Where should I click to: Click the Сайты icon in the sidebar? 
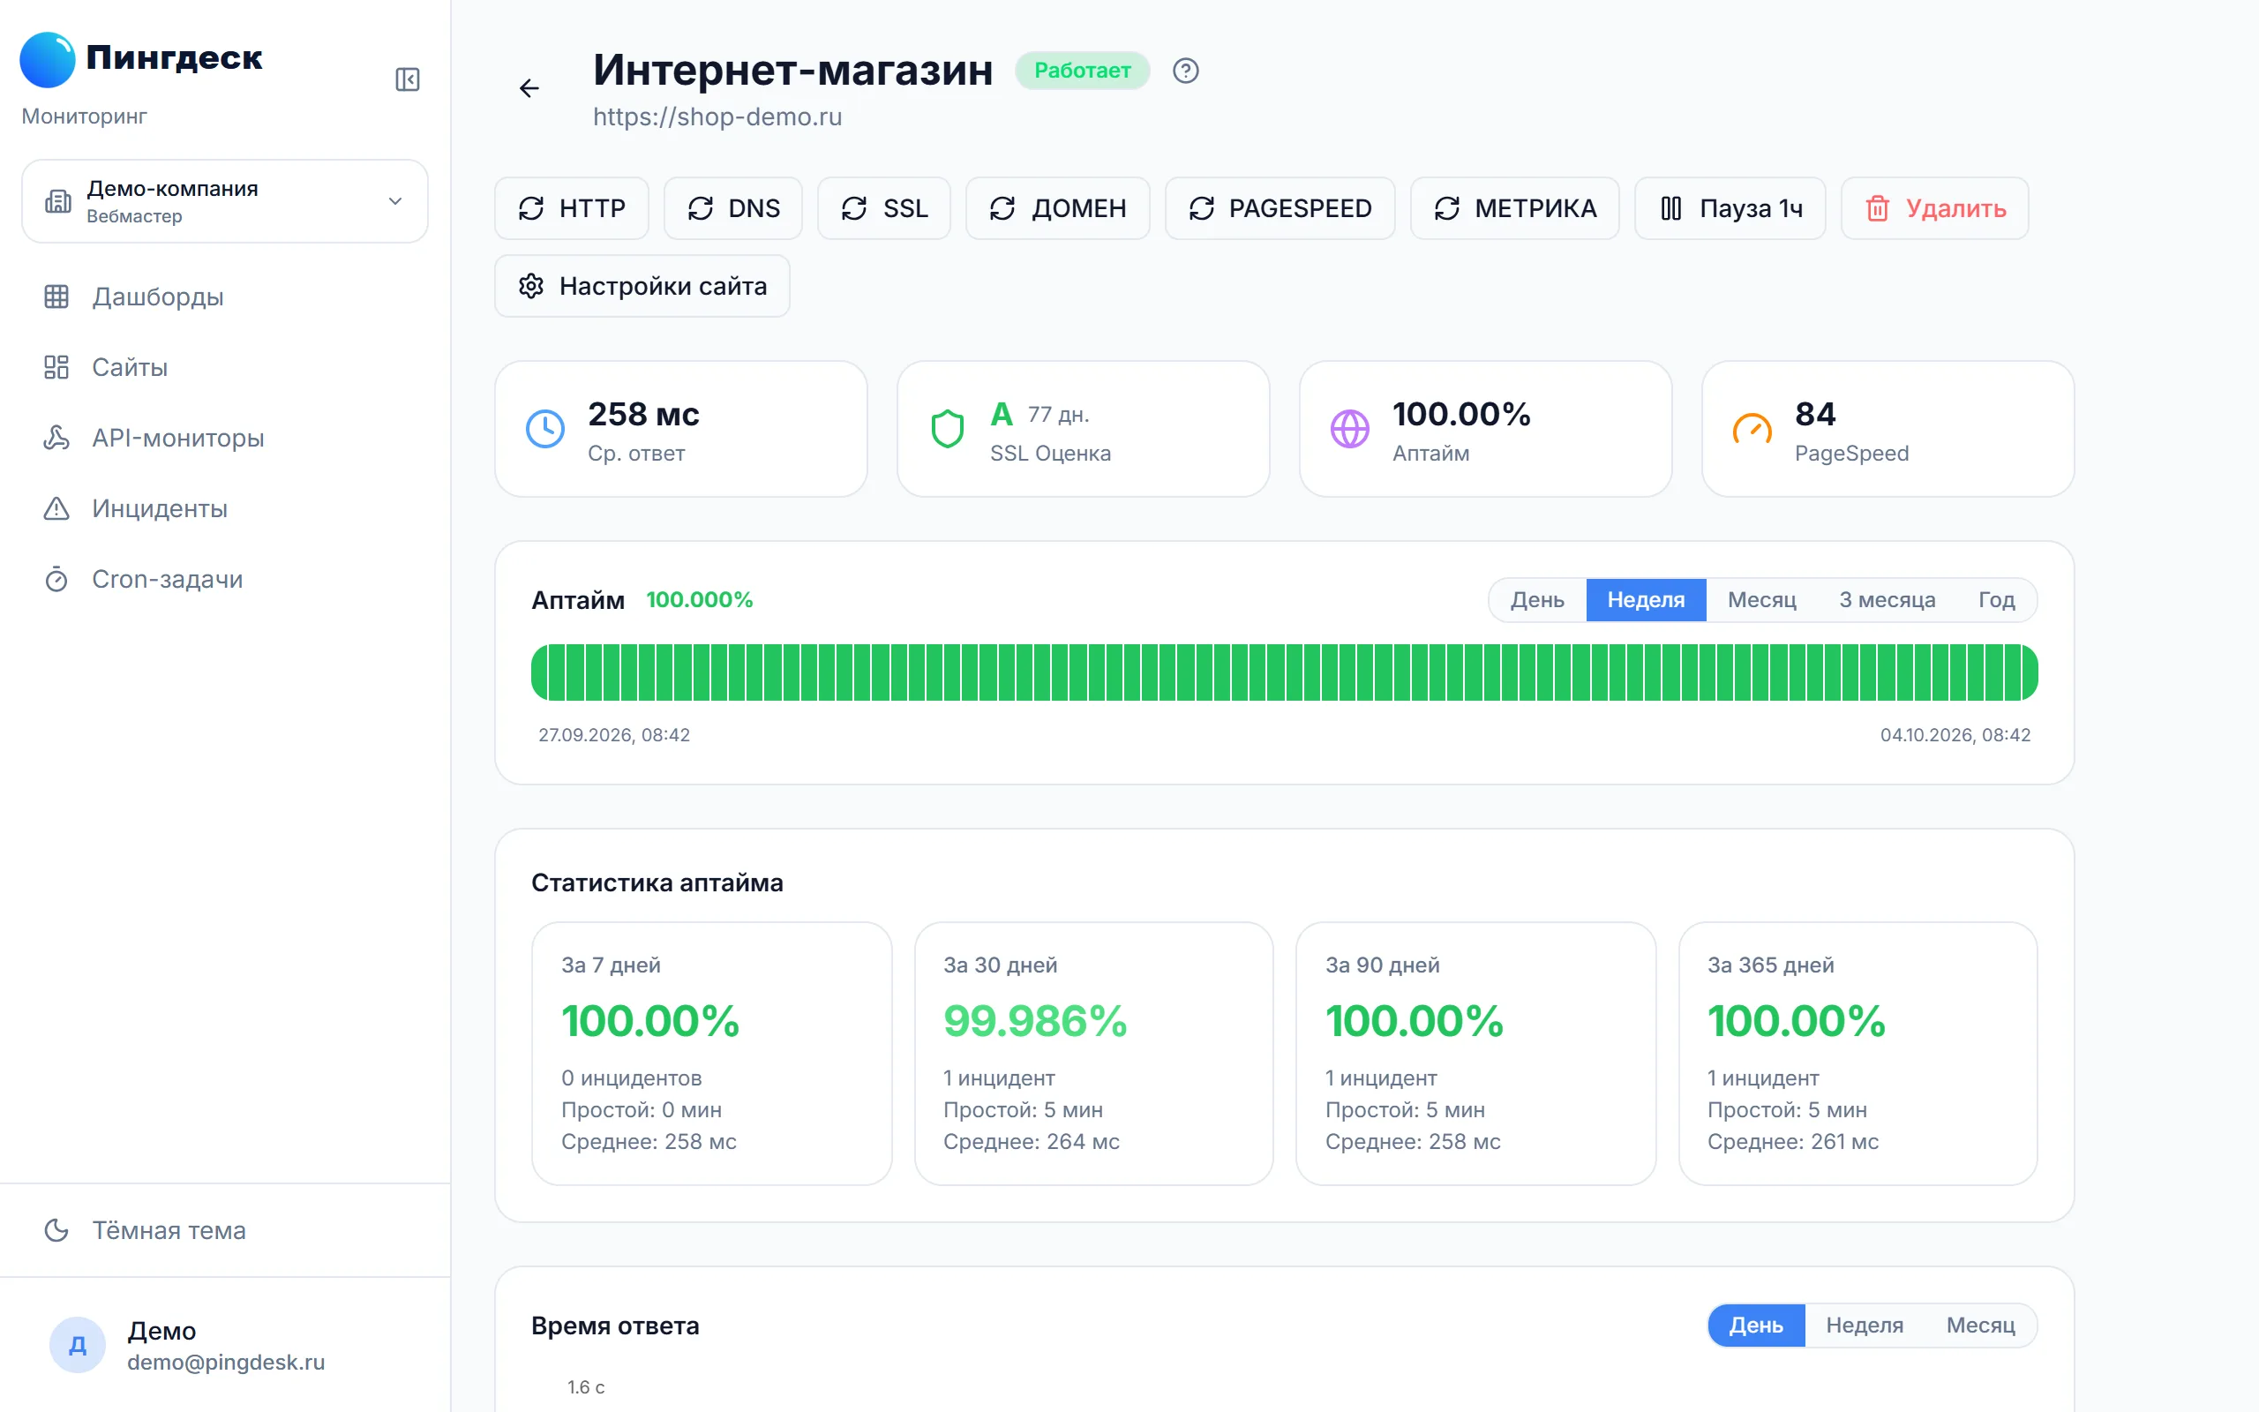coord(56,367)
